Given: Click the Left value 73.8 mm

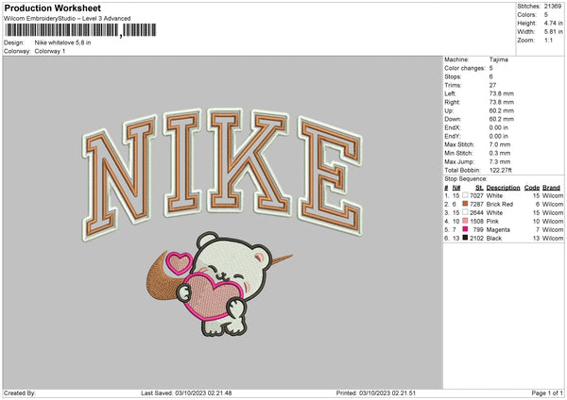Looking at the screenshot, I should (x=501, y=93).
